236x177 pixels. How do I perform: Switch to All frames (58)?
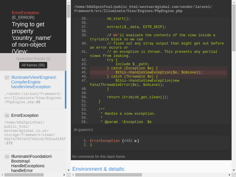(33, 65)
